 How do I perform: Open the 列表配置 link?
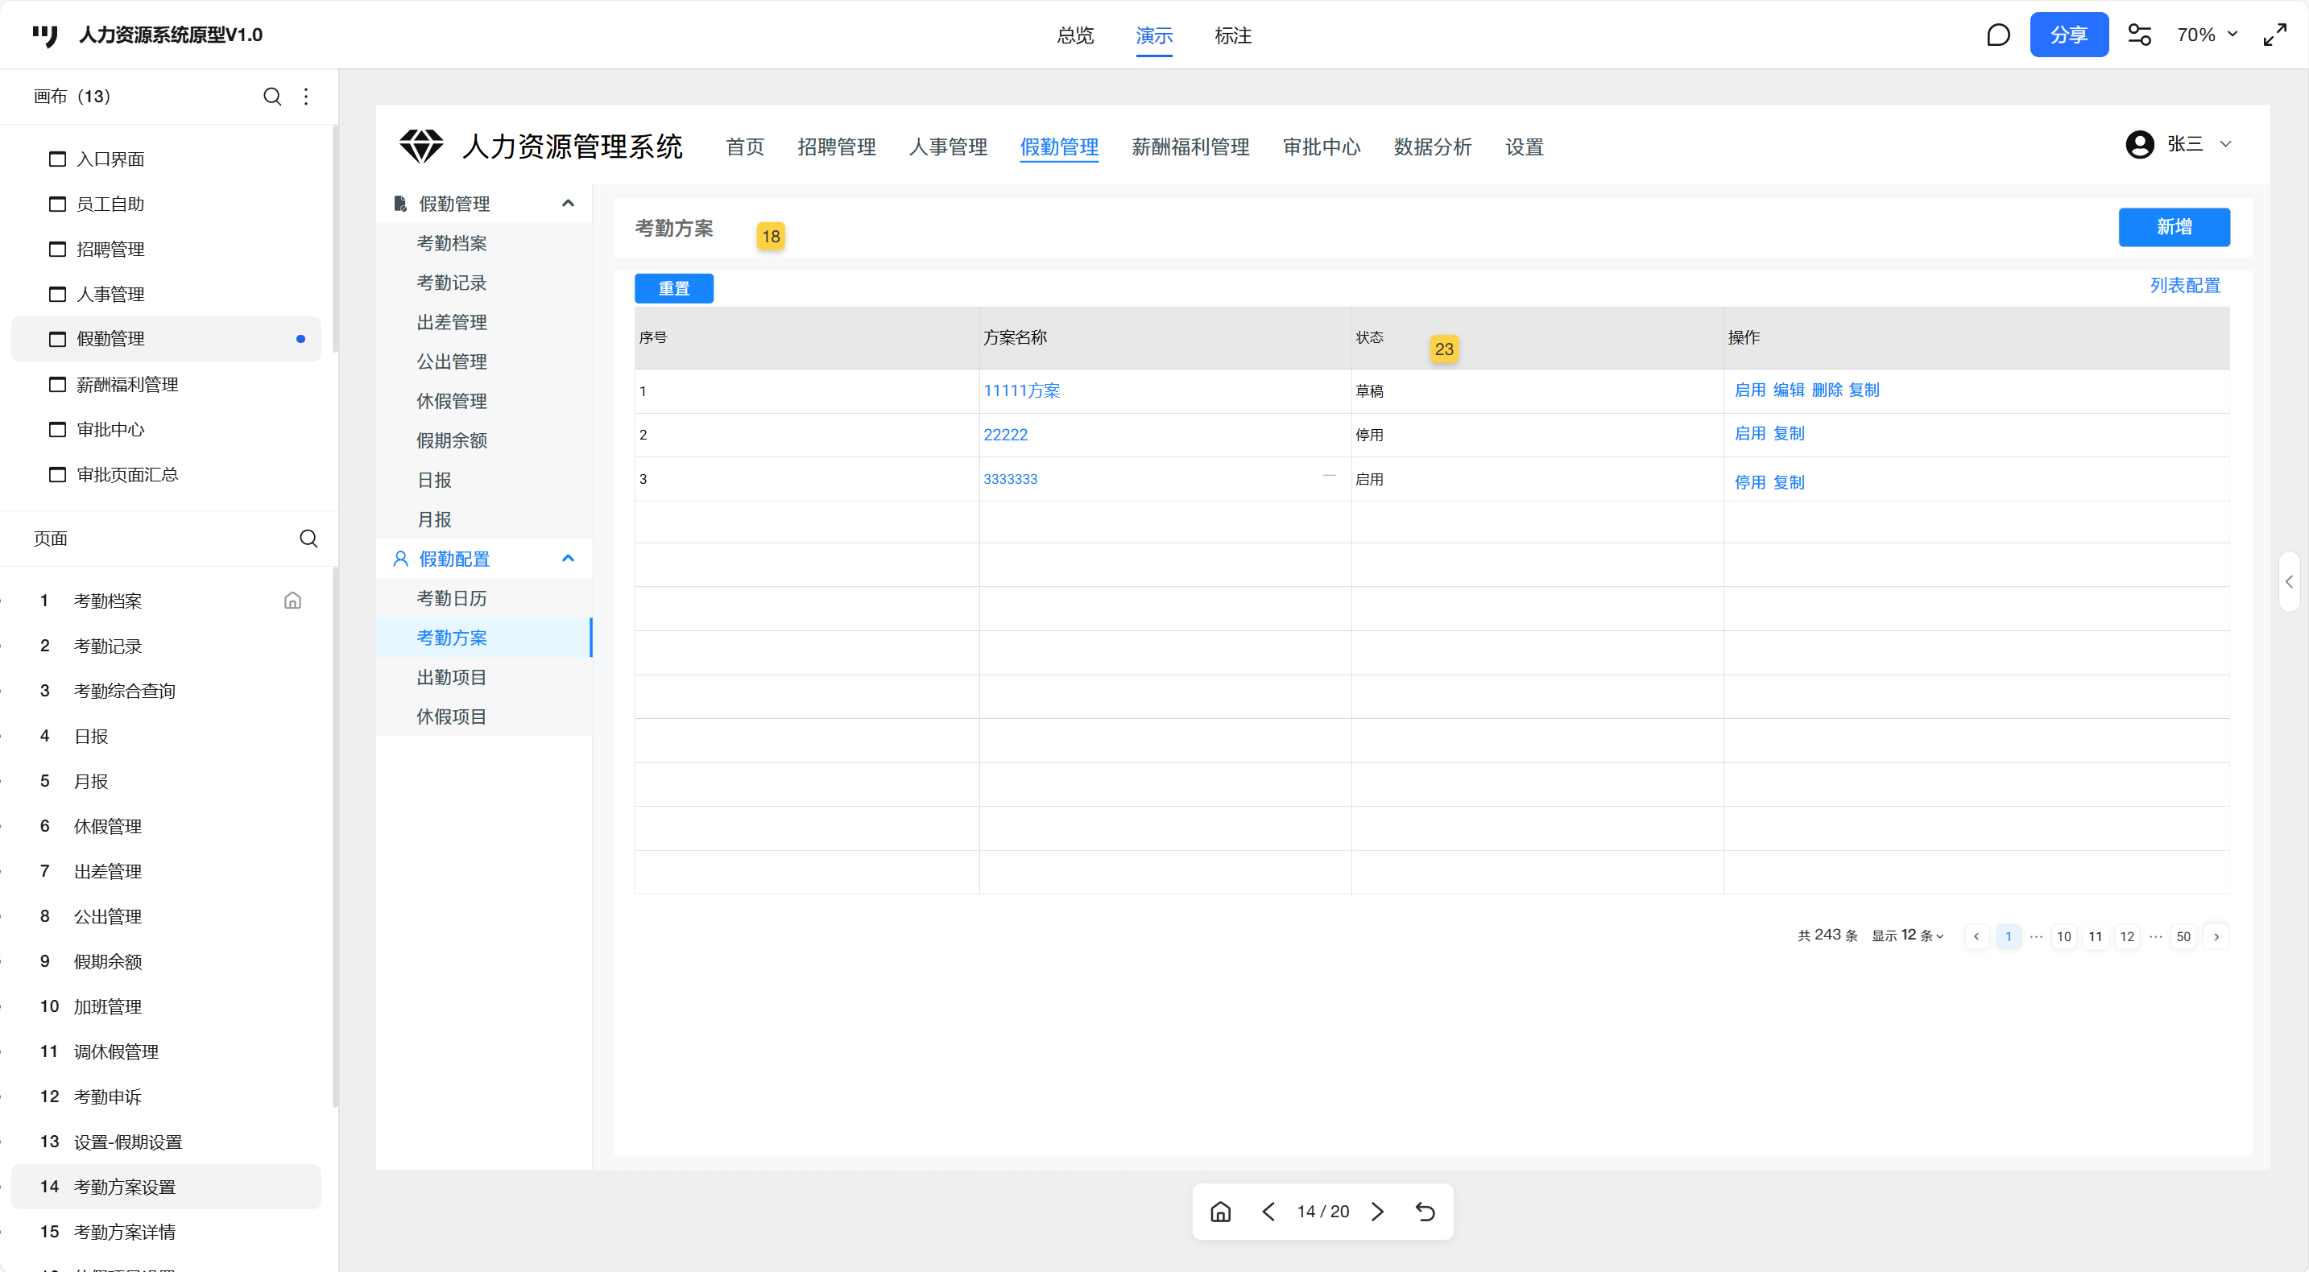click(2184, 285)
